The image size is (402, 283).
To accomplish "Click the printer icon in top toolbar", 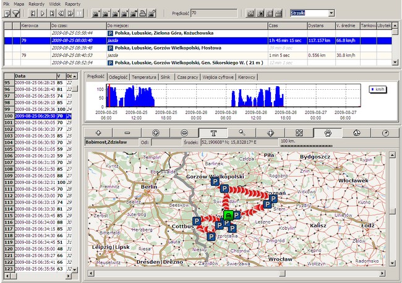I will pos(143,13).
